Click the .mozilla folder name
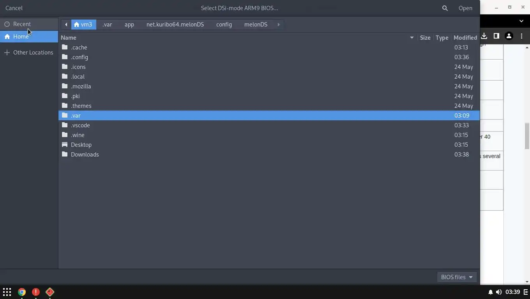 click(x=81, y=86)
